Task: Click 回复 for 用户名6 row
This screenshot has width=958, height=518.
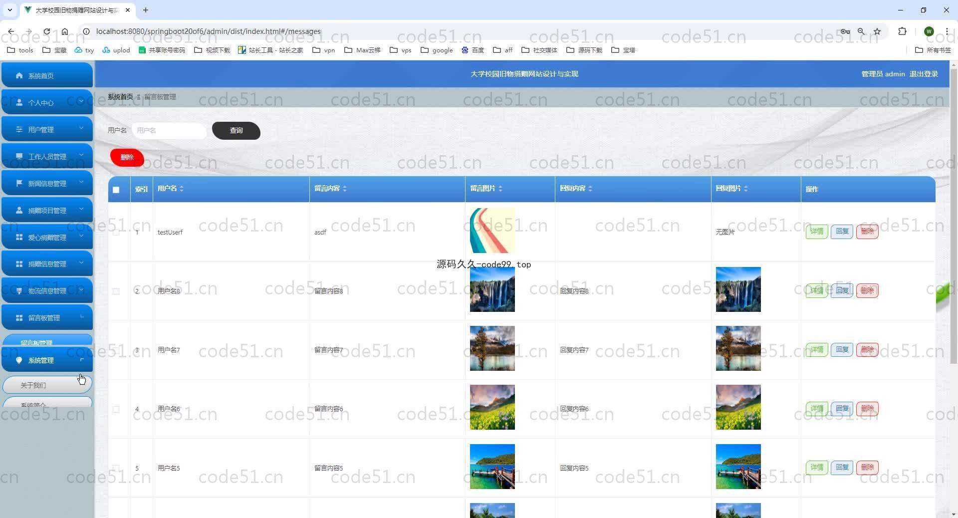Action: [842, 408]
